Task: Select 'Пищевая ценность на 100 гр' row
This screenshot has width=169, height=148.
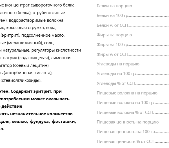Action: click(133, 132)
